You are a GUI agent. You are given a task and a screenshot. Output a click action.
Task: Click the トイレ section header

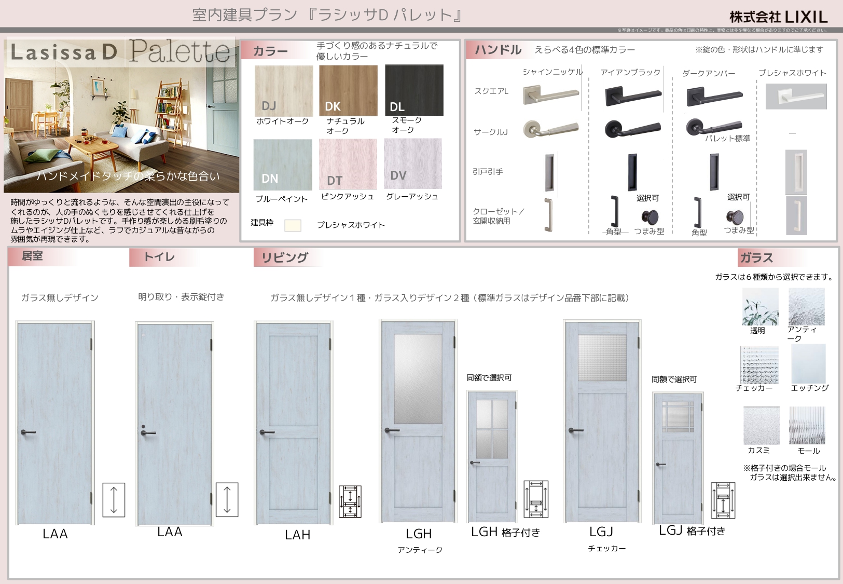[159, 257]
